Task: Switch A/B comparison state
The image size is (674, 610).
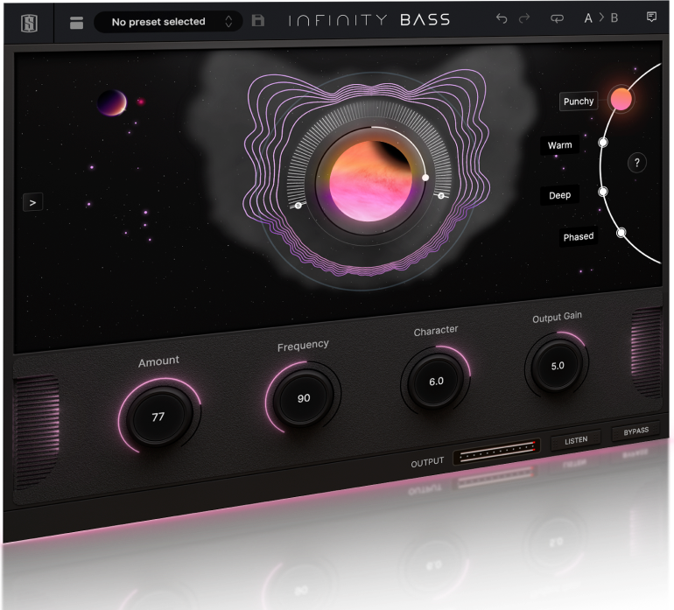Action: coord(600,18)
